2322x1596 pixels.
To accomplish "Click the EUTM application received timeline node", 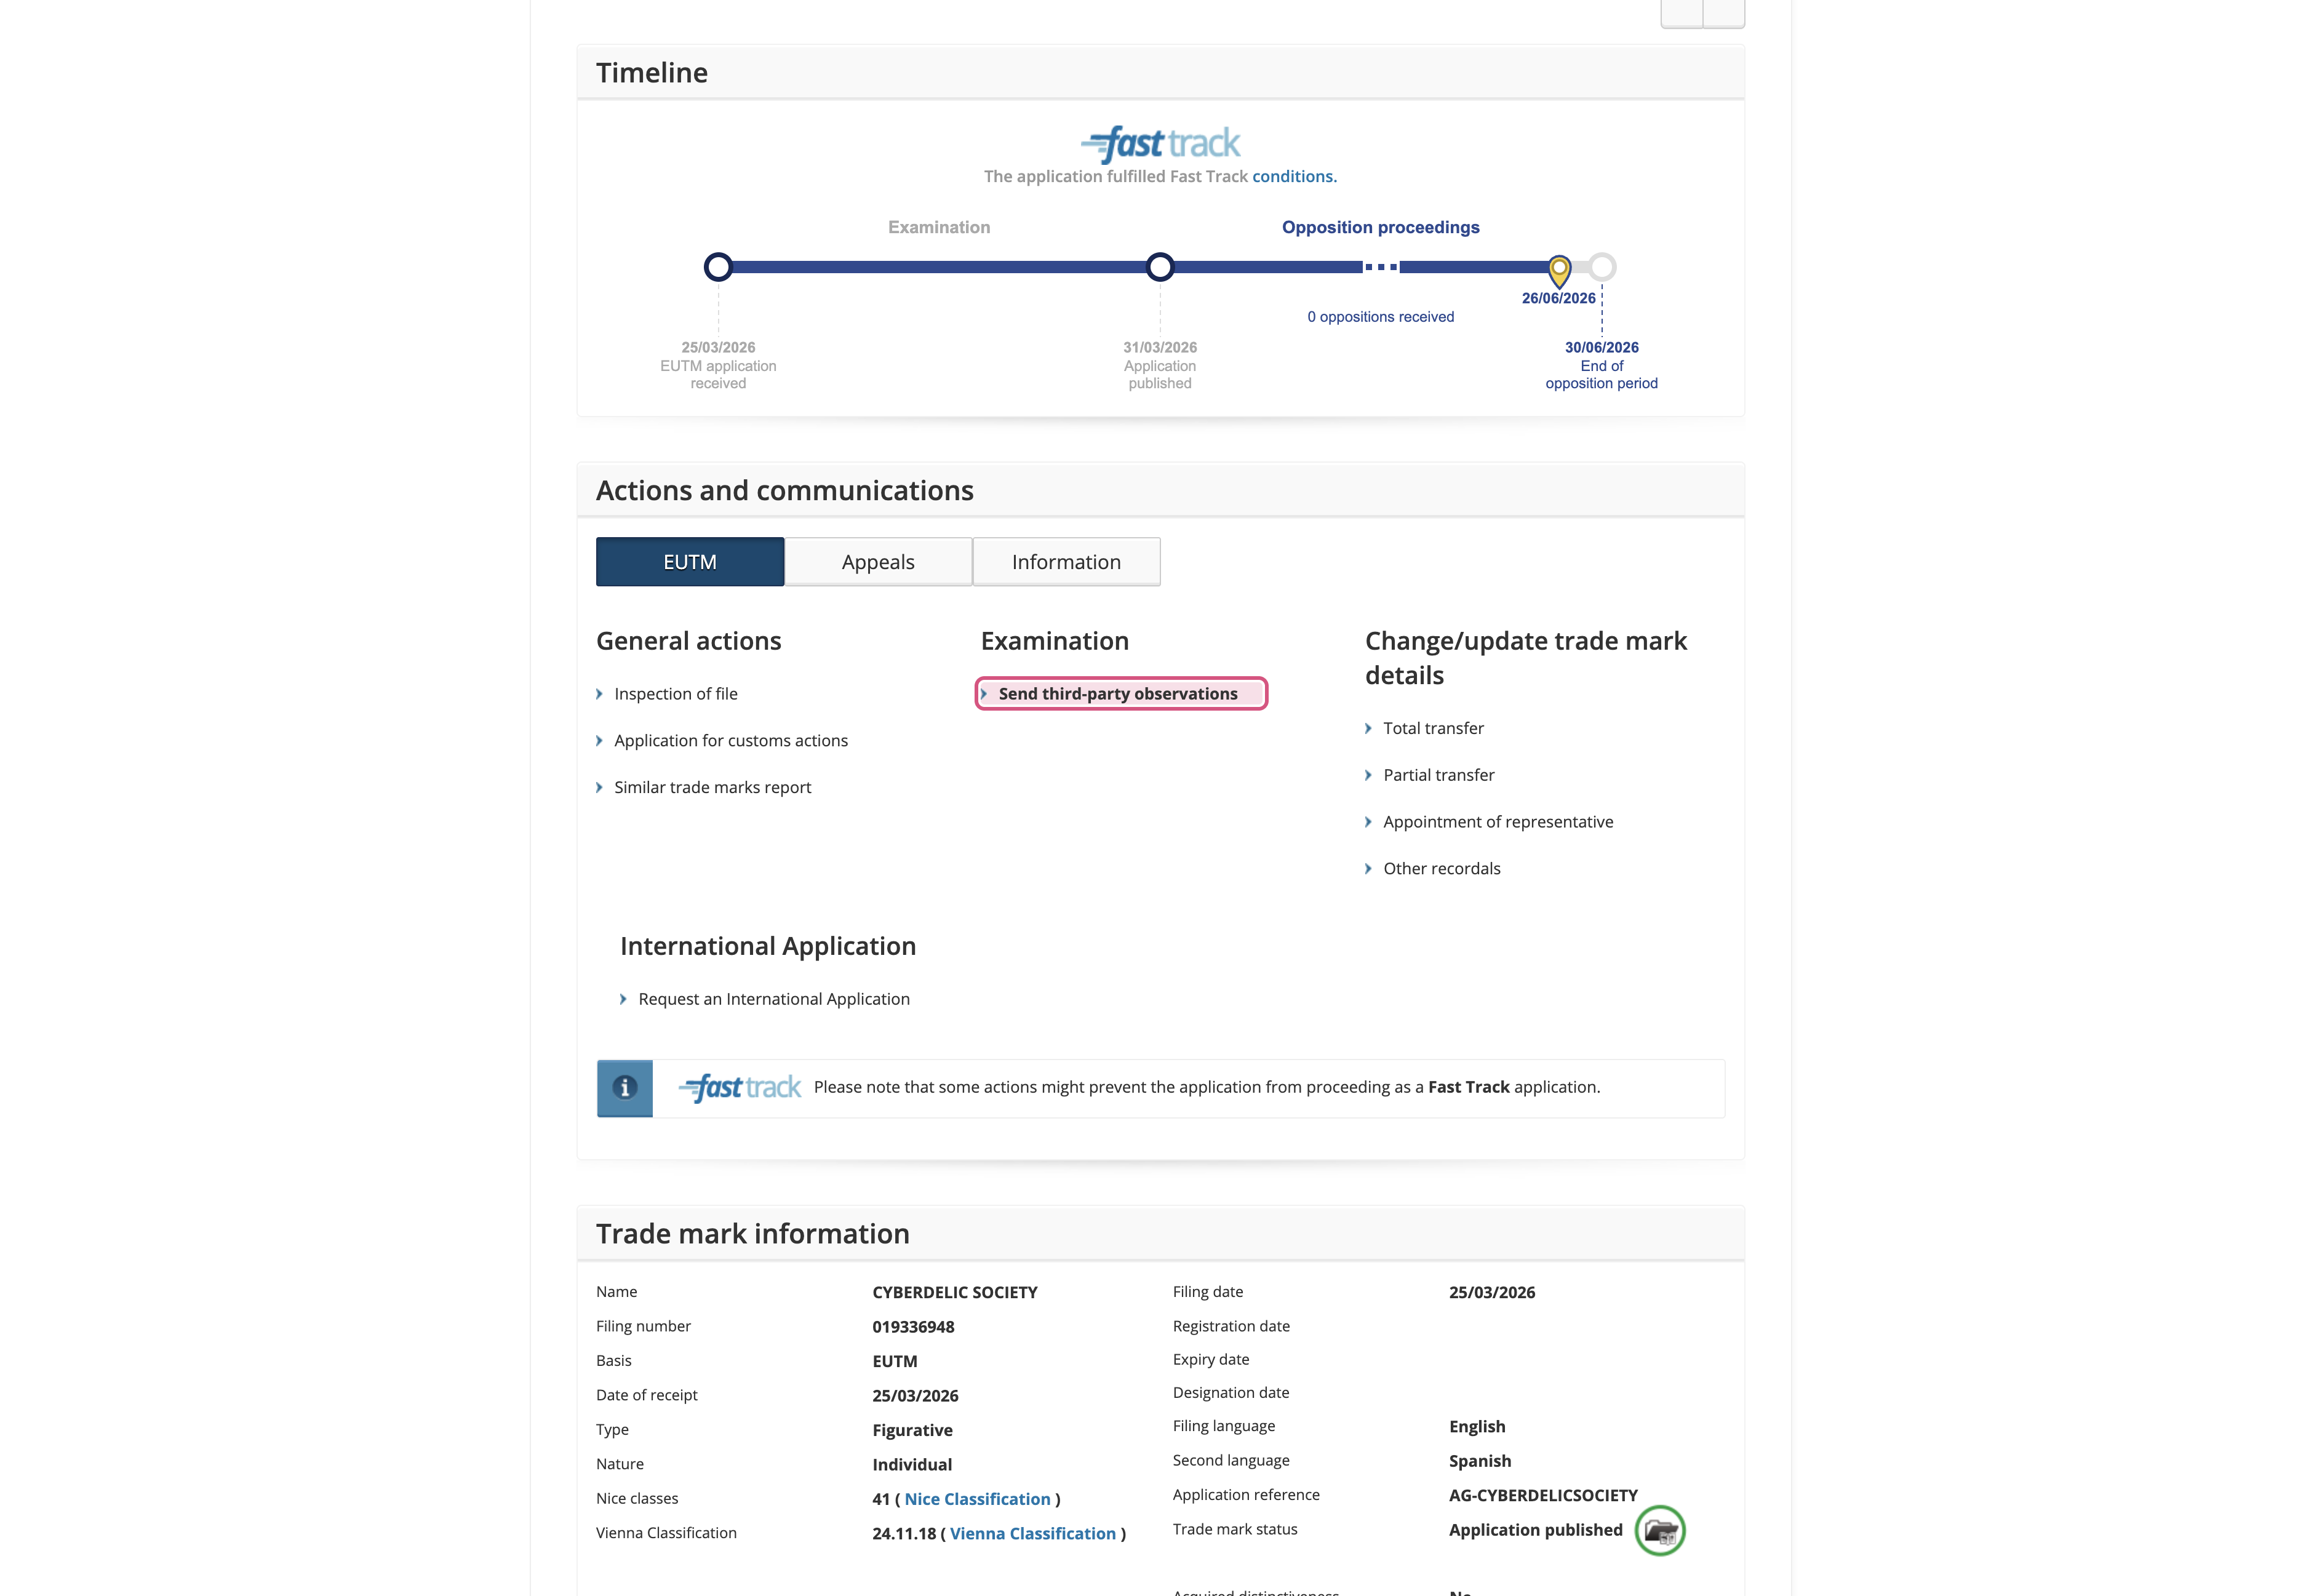I will tap(718, 267).
